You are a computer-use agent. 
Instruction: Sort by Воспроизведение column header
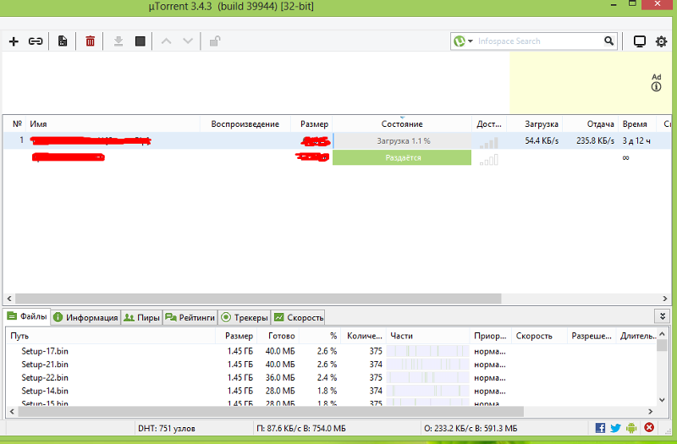(245, 123)
